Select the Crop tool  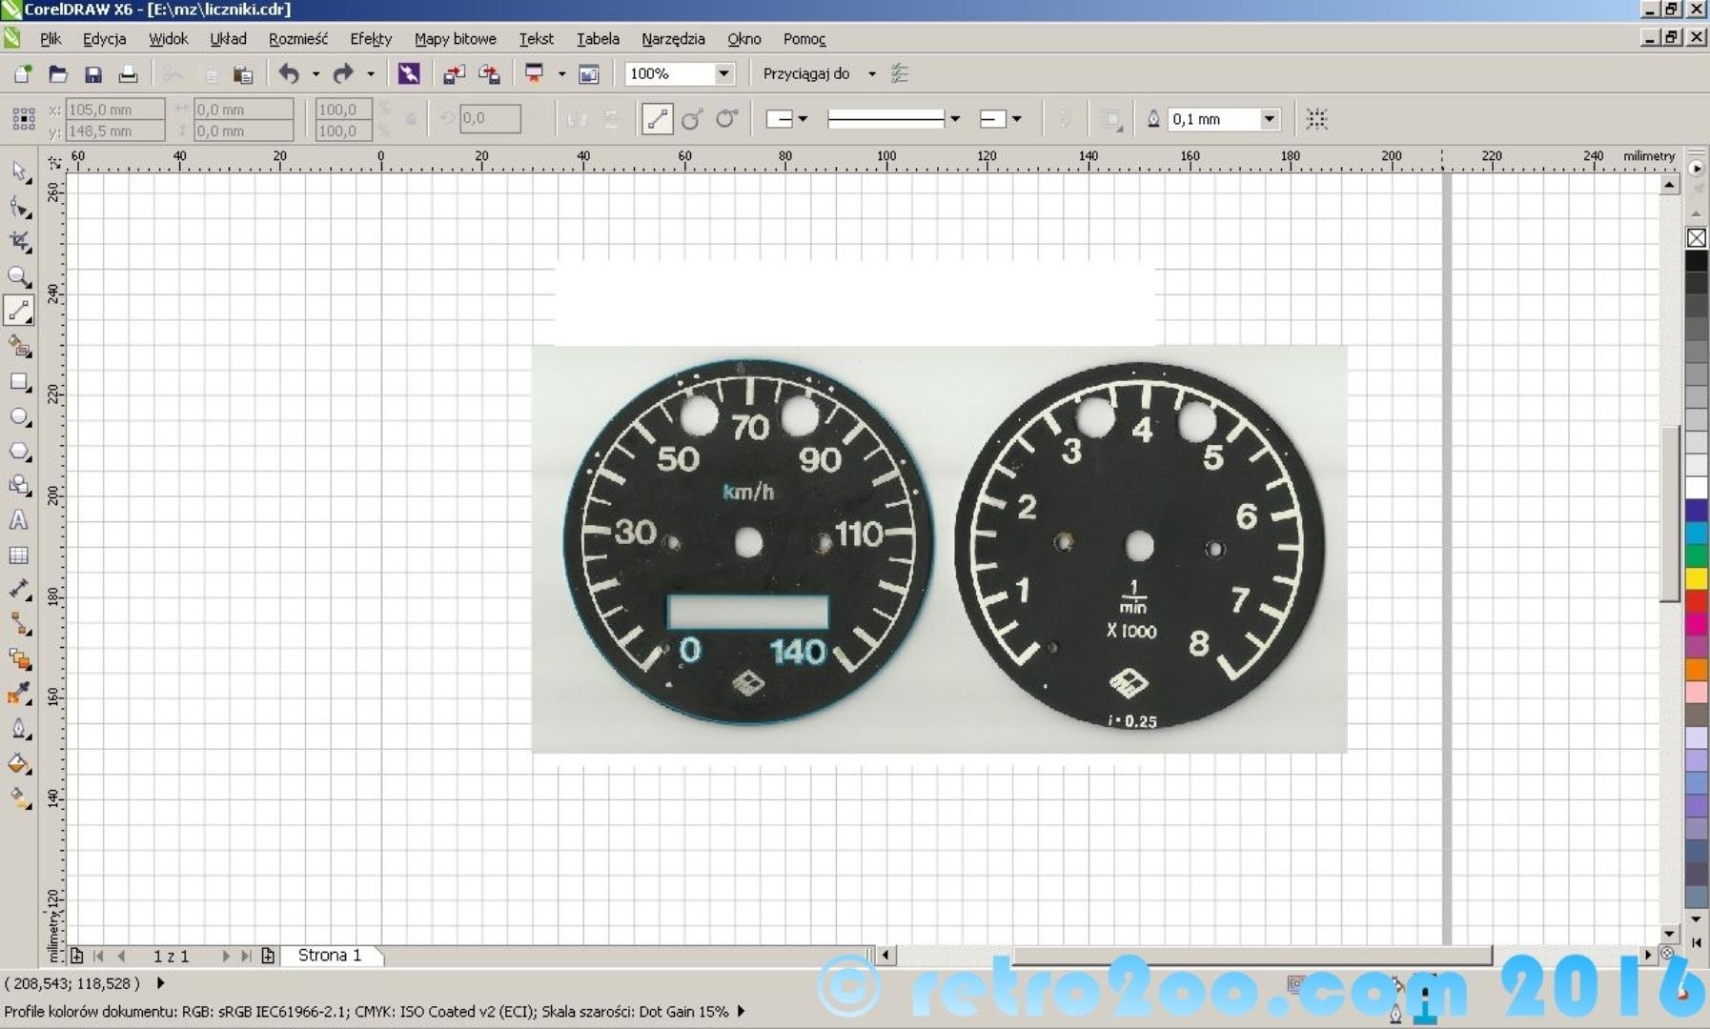(x=19, y=241)
